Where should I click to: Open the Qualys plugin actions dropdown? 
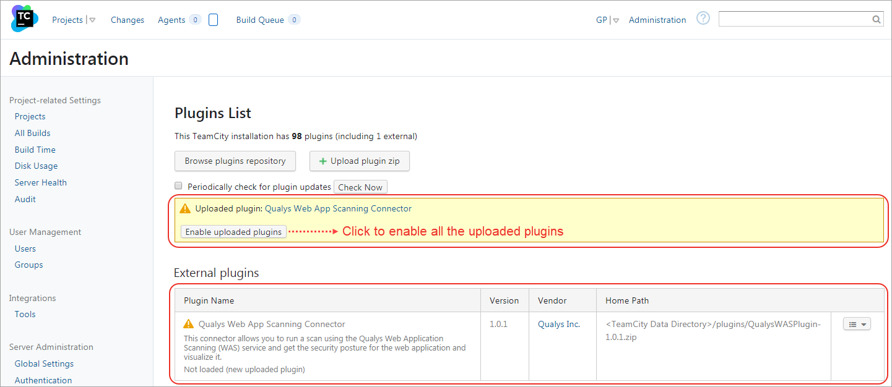click(857, 324)
